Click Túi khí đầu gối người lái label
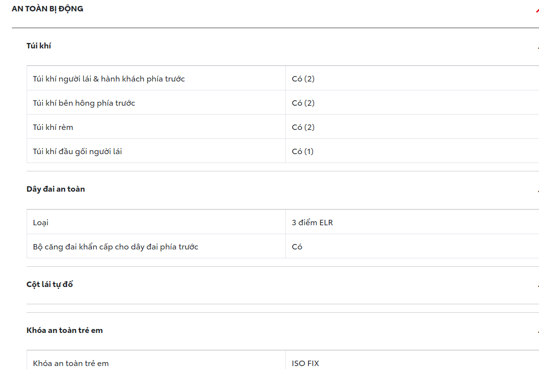The width and height of the screenshot is (539, 369). click(77, 152)
